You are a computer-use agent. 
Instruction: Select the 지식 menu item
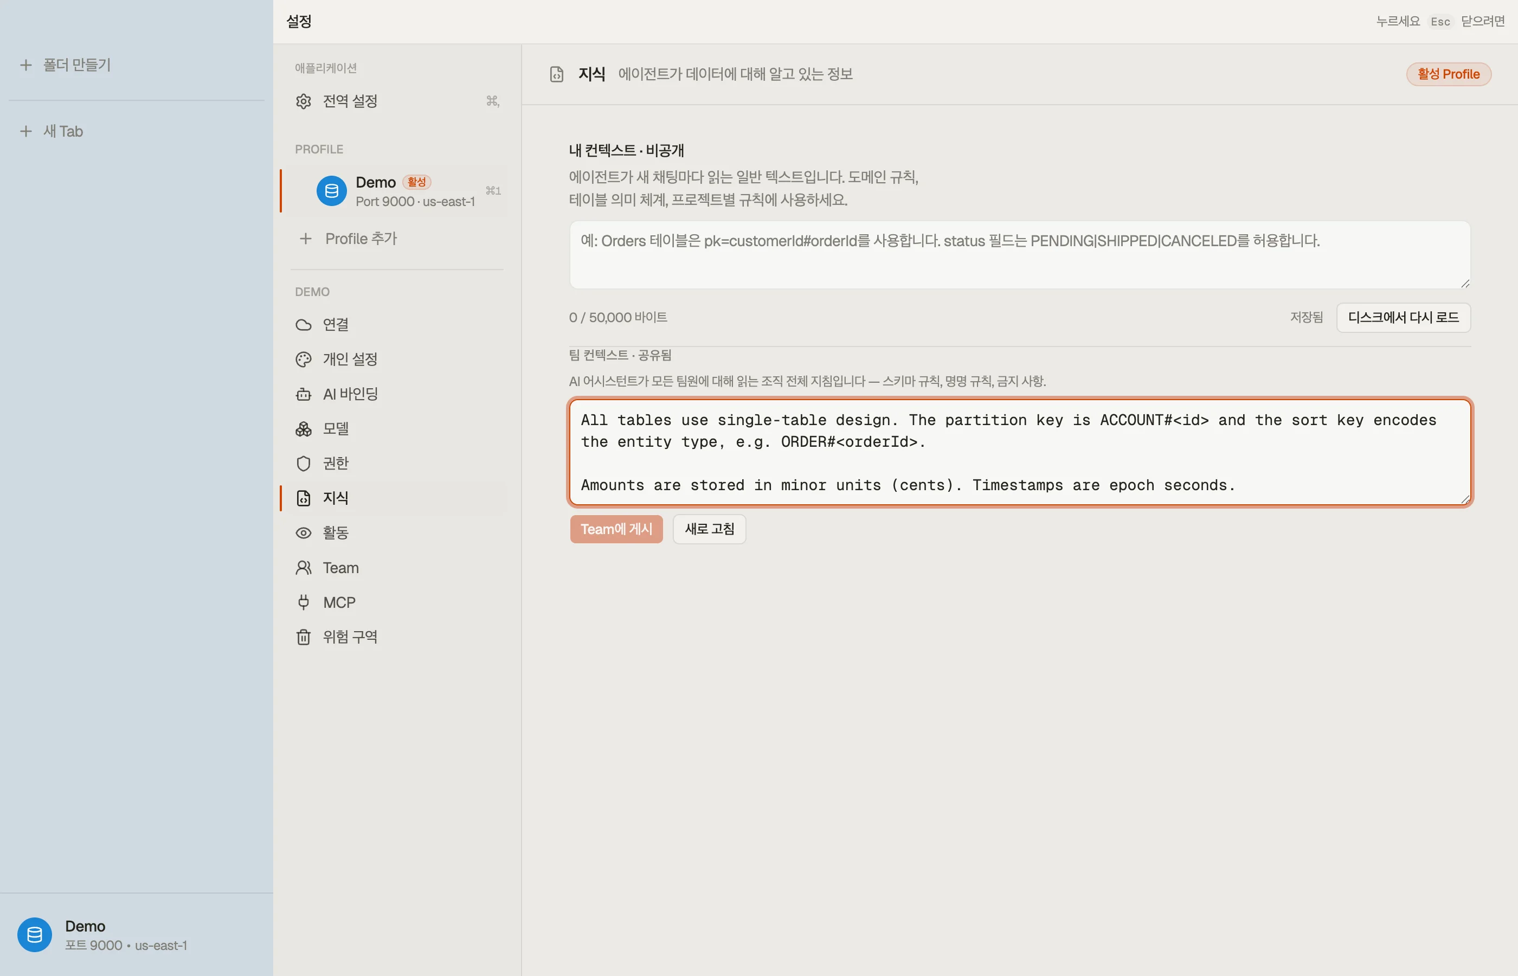397,498
